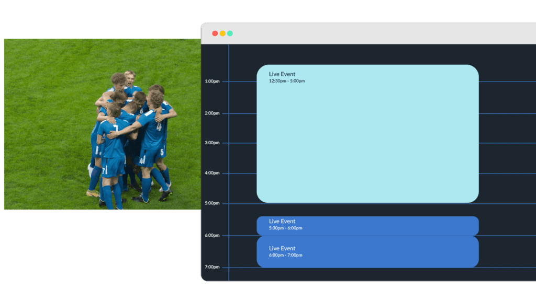Click the 7:00pm time marker

(x=212, y=267)
